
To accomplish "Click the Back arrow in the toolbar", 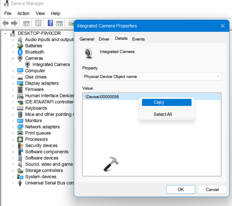I will [x=5, y=23].
